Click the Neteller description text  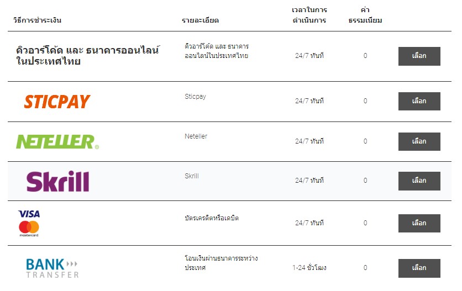coord(196,136)
